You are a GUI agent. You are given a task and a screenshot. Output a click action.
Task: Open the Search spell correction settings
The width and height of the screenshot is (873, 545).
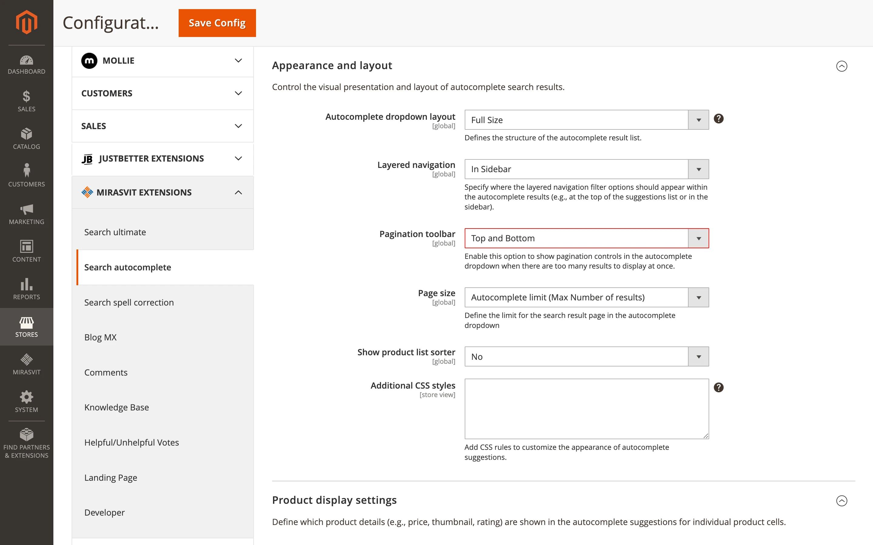[x=129, y=303]
